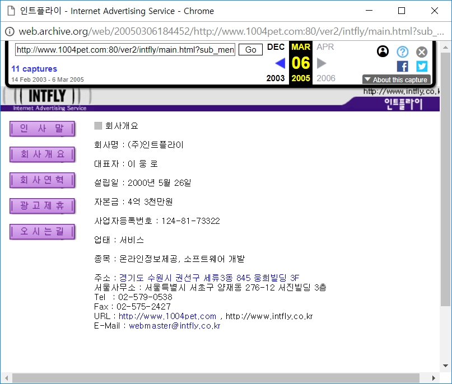Click the 자본금 4억 3천만원 text
Screen dimensions: 452x384
pos(133,202)
